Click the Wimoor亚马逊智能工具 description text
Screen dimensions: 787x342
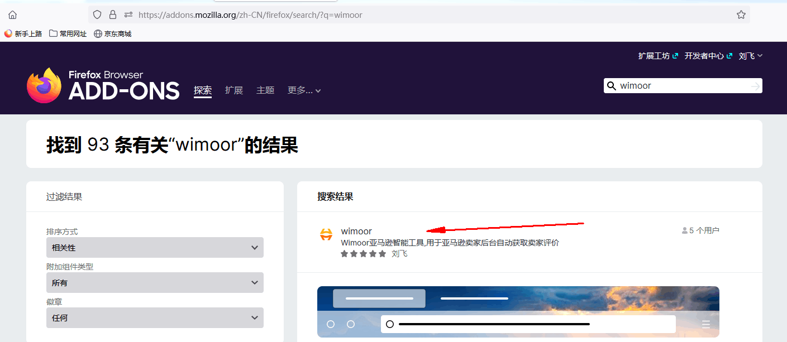click(450, 243)
